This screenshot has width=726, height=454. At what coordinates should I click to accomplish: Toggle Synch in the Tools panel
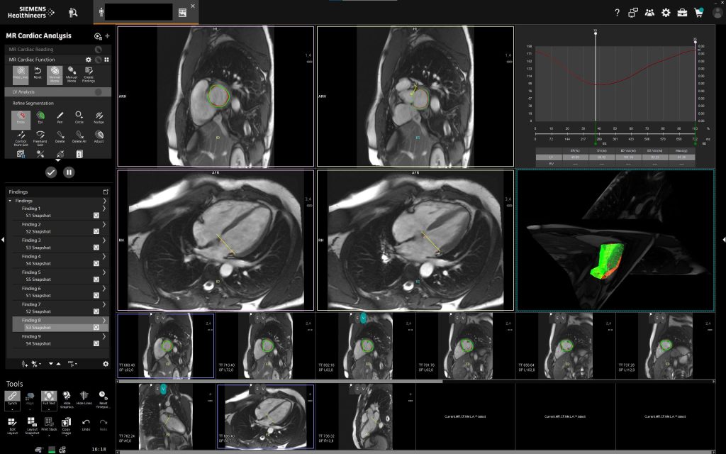[x=12, y=397]
